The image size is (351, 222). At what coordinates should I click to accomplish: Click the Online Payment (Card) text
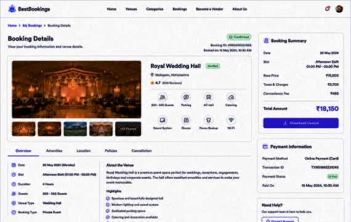(x=321, y=158)
